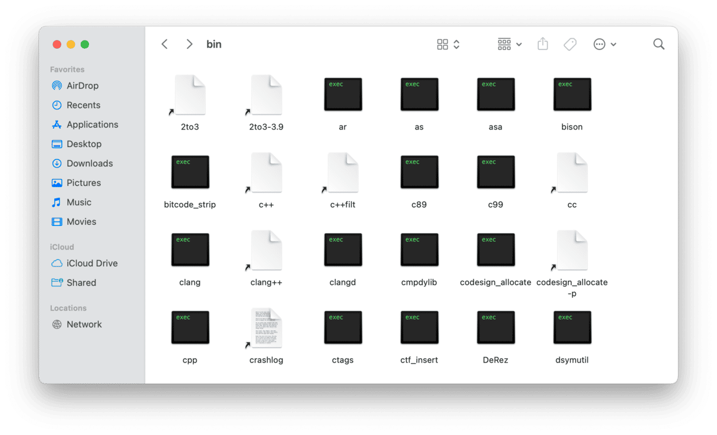The height and width of the screenshot is (435, 717).
Task: Expand the Group By options menu
Action: tap(509, 44)
